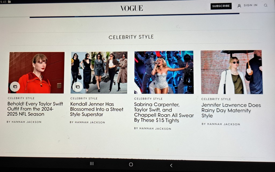The height and width of the screenshot is (172, 275).
Task: Open Jennifer Lawrence maternity style headline
Action: tap(231, 110)
